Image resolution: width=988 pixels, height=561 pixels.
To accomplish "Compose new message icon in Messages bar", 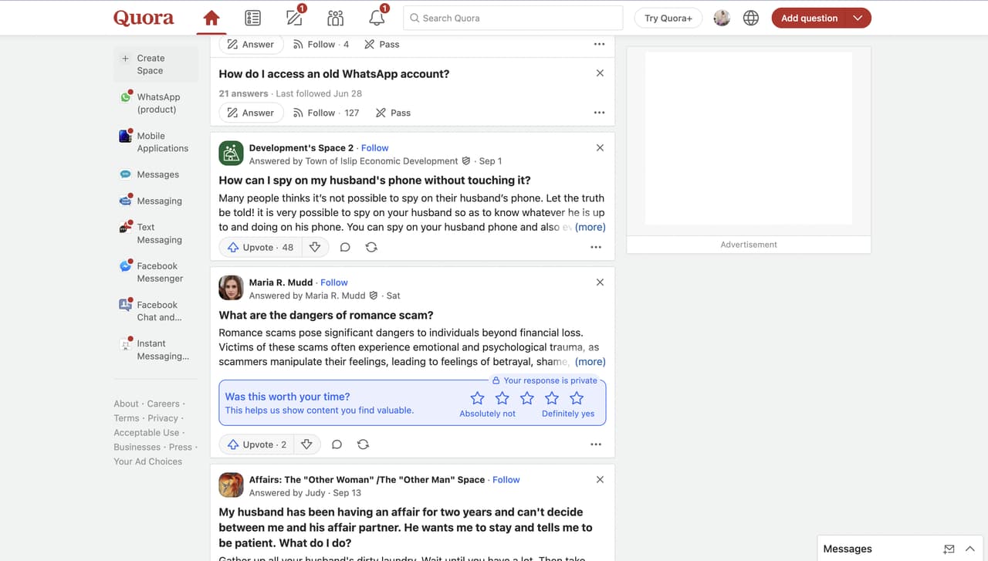I will click(949, 549).
